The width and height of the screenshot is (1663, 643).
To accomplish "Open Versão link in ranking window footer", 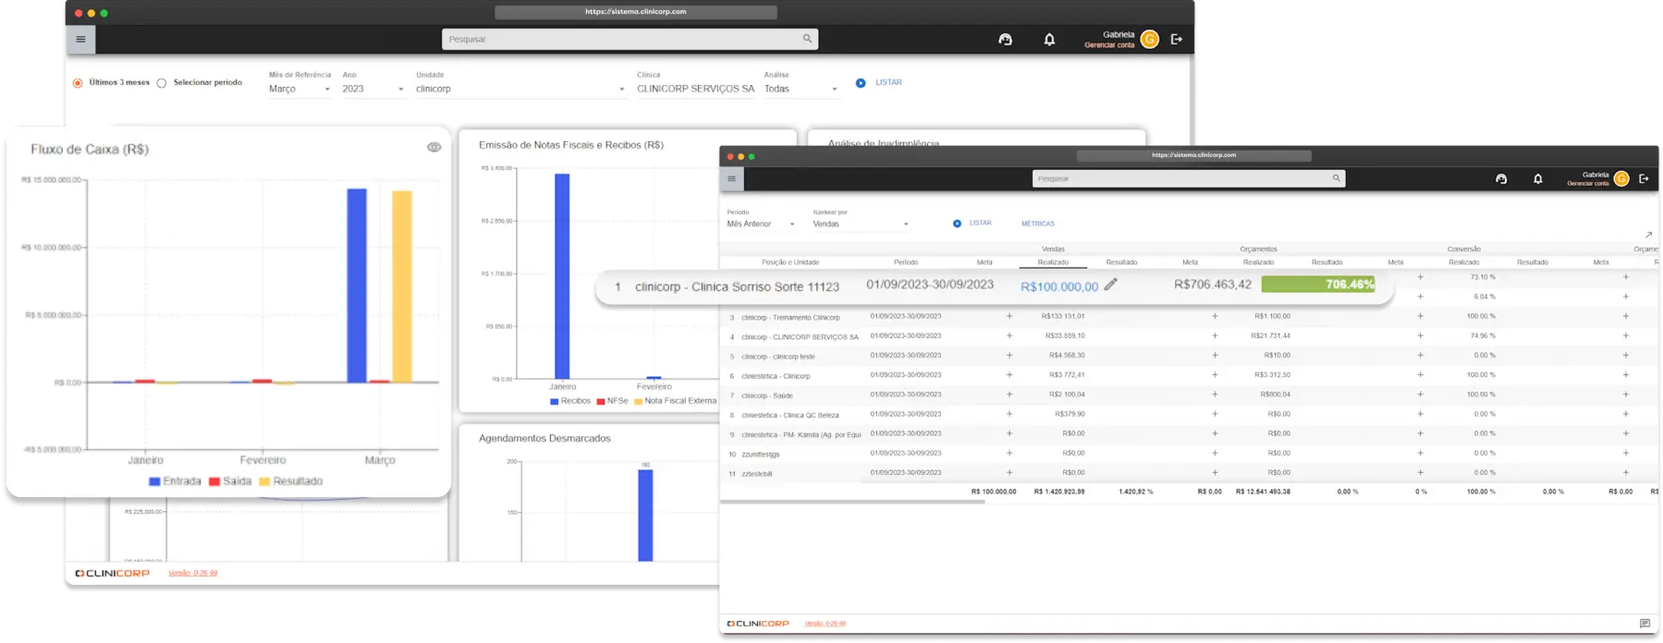I will 825,624.
